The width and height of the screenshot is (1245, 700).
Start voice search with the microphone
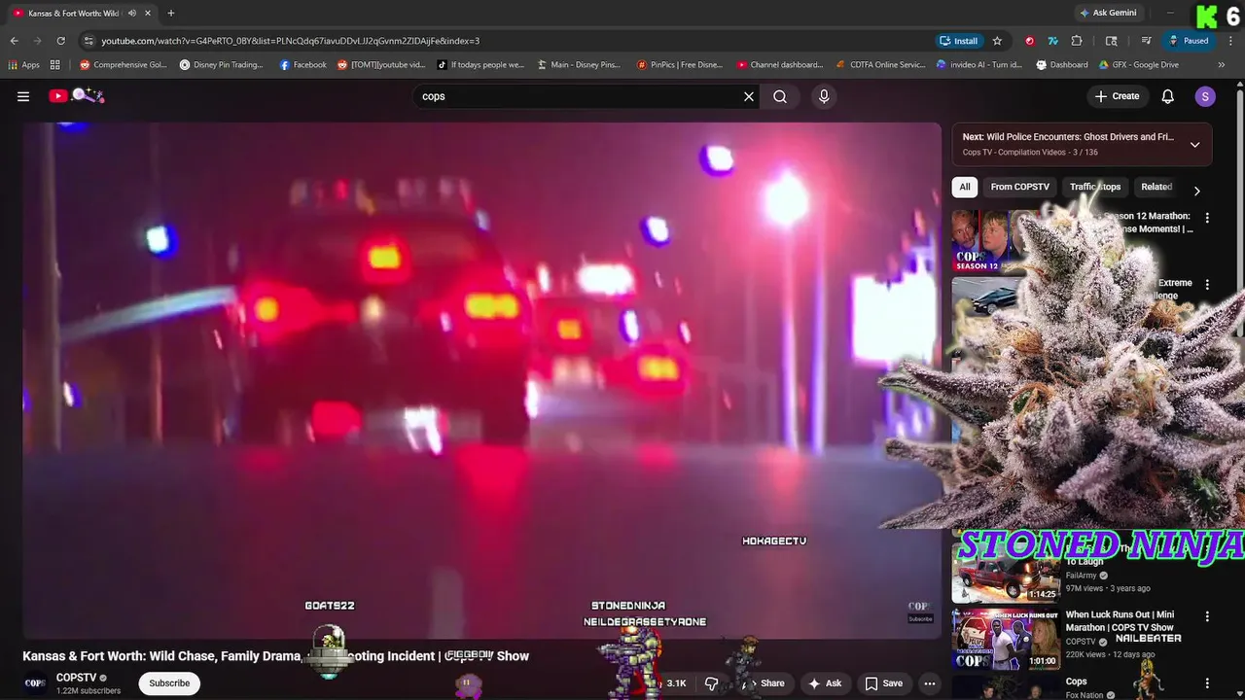[x=824, y=96]
